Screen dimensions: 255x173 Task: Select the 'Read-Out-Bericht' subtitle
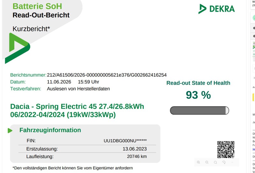point(41,15)
